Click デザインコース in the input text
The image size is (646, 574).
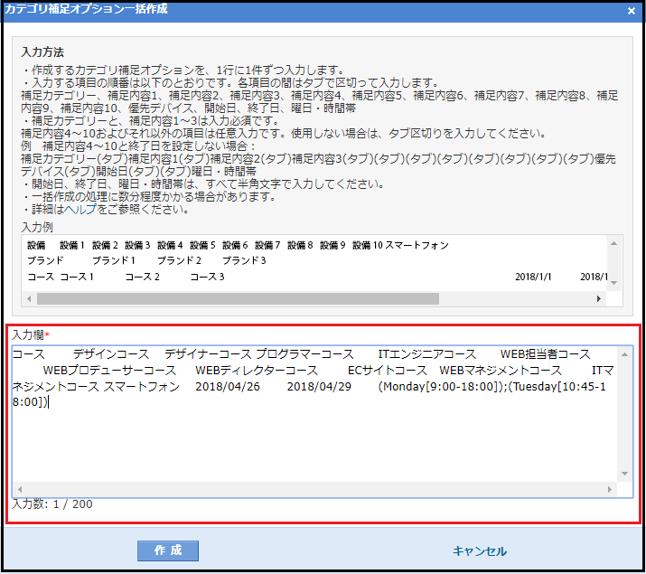111,354
